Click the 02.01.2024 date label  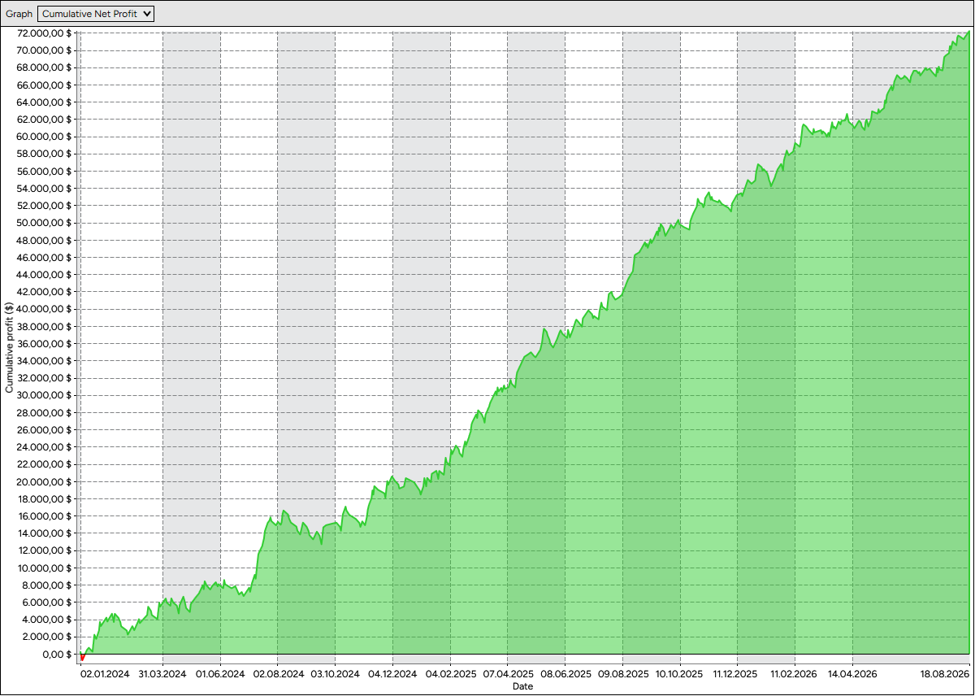coord(106,674)
